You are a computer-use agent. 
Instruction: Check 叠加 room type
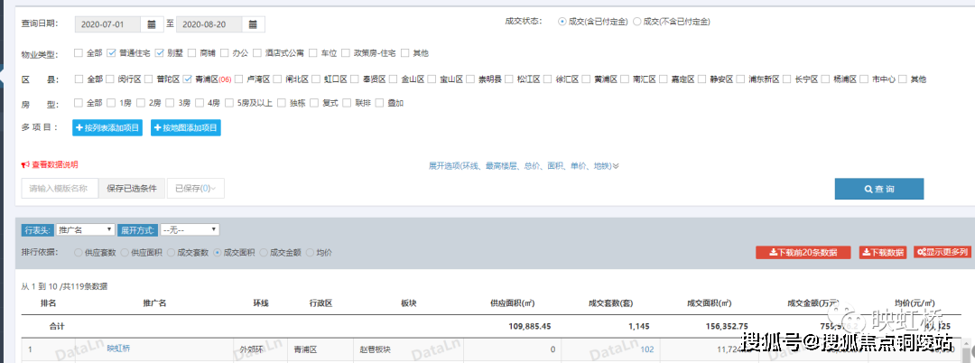[379, 103]
